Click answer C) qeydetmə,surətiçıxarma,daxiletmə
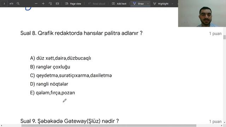Viewport: 226px width, 127px height. point(71,75)
